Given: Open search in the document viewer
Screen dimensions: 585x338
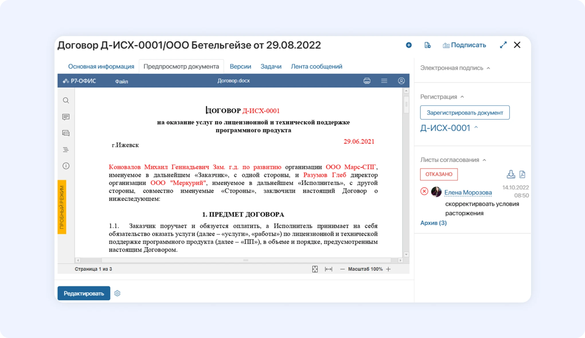Looking at the screenshot, I should pyautogui.click(x=66, y=100).
